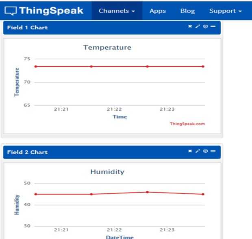252x239 pixels.
Task: Delete the Field 1 Chart widget
Action: click(x=190, y=26)
